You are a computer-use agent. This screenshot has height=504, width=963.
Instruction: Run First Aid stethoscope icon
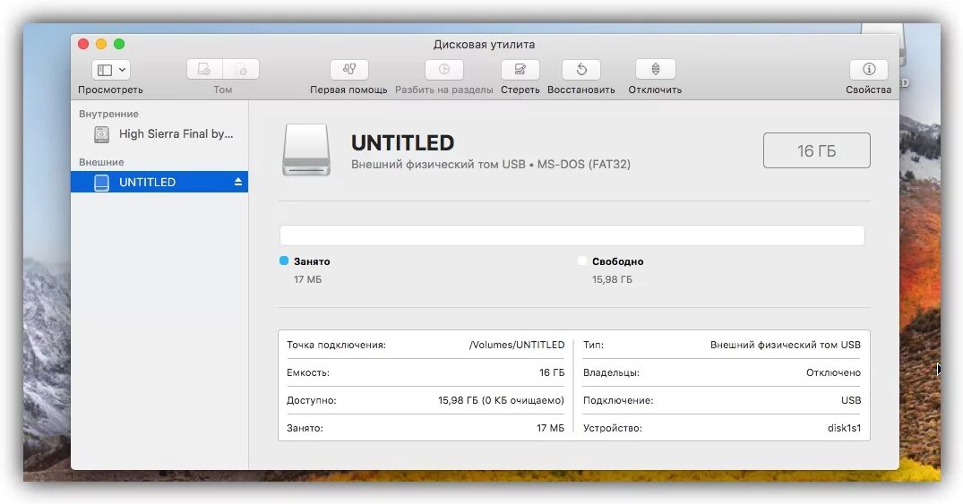(348, 69)
